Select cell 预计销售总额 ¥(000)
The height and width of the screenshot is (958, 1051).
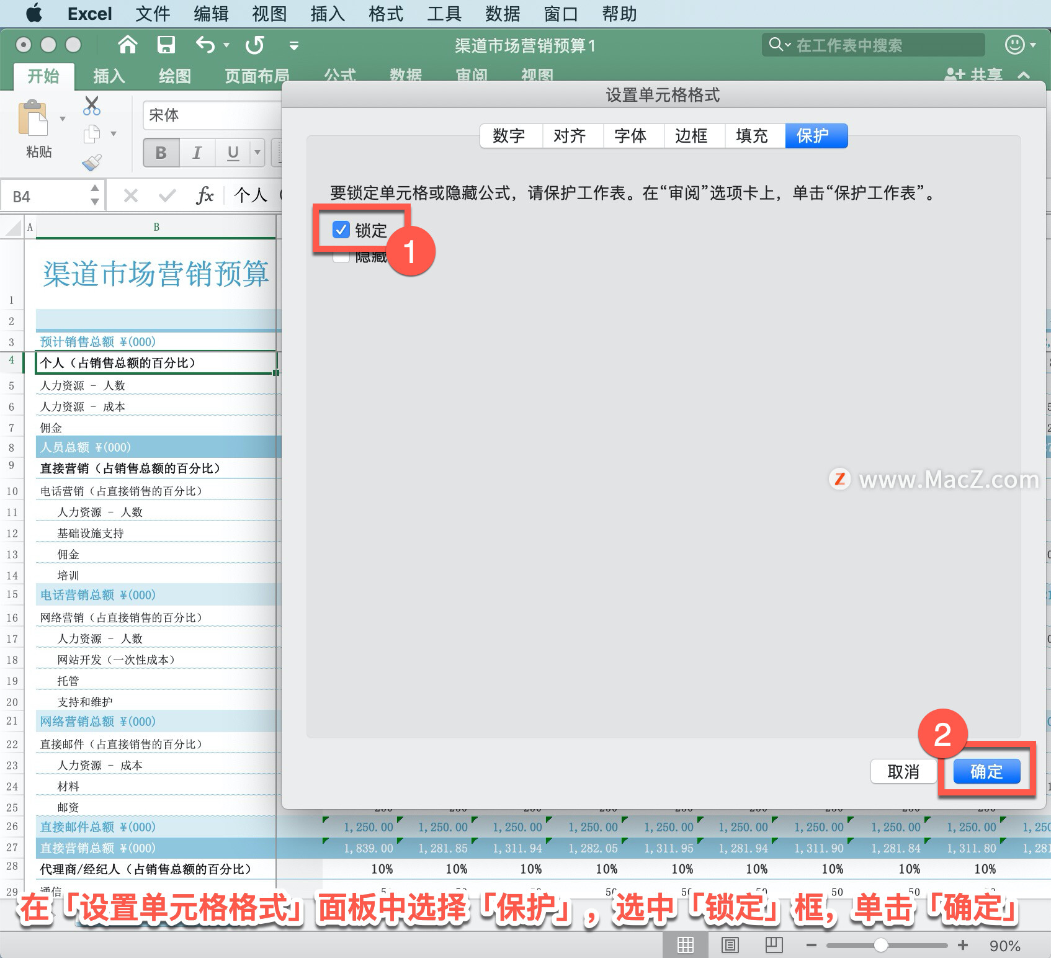point(156,342)
